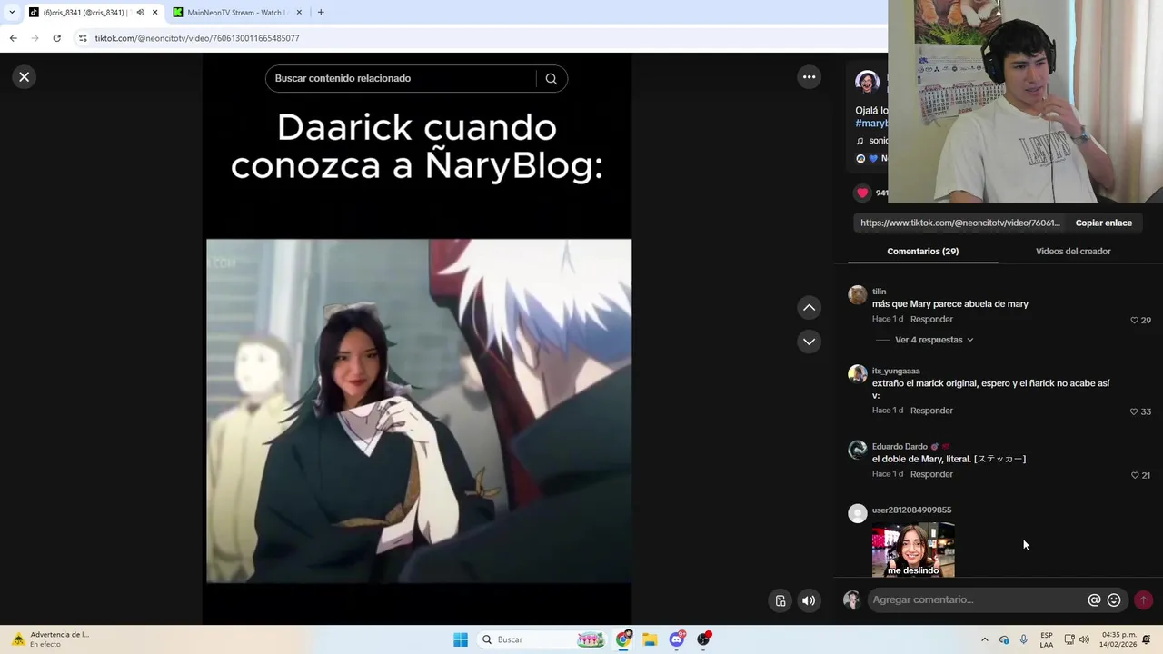Switch to Comentarios (29) tab

(x=922, y=252)
